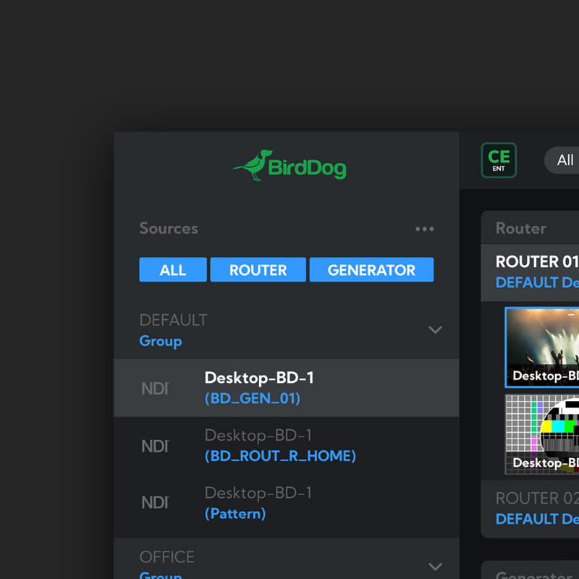Viewport: 579px width, 579px height.
Task: Click the All filter pill in top bar
Action: click(562, 160)
